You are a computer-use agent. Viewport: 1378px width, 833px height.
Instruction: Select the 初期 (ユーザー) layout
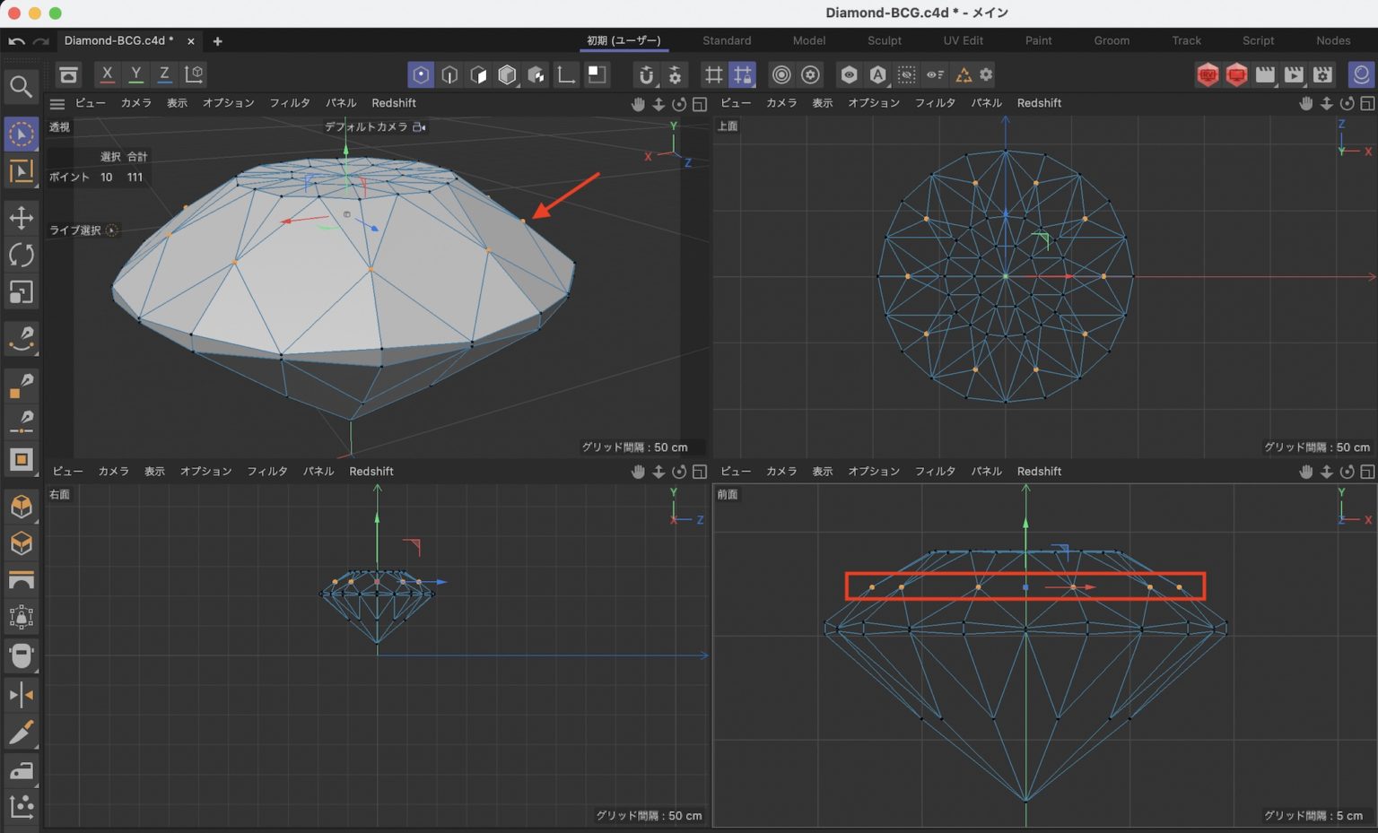(x=624, y=40)
